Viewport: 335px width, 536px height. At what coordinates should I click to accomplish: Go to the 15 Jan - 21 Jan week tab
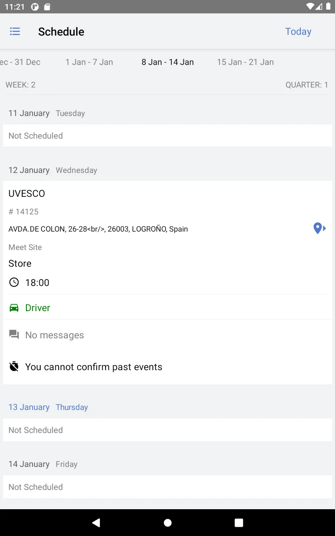point(245,62)
